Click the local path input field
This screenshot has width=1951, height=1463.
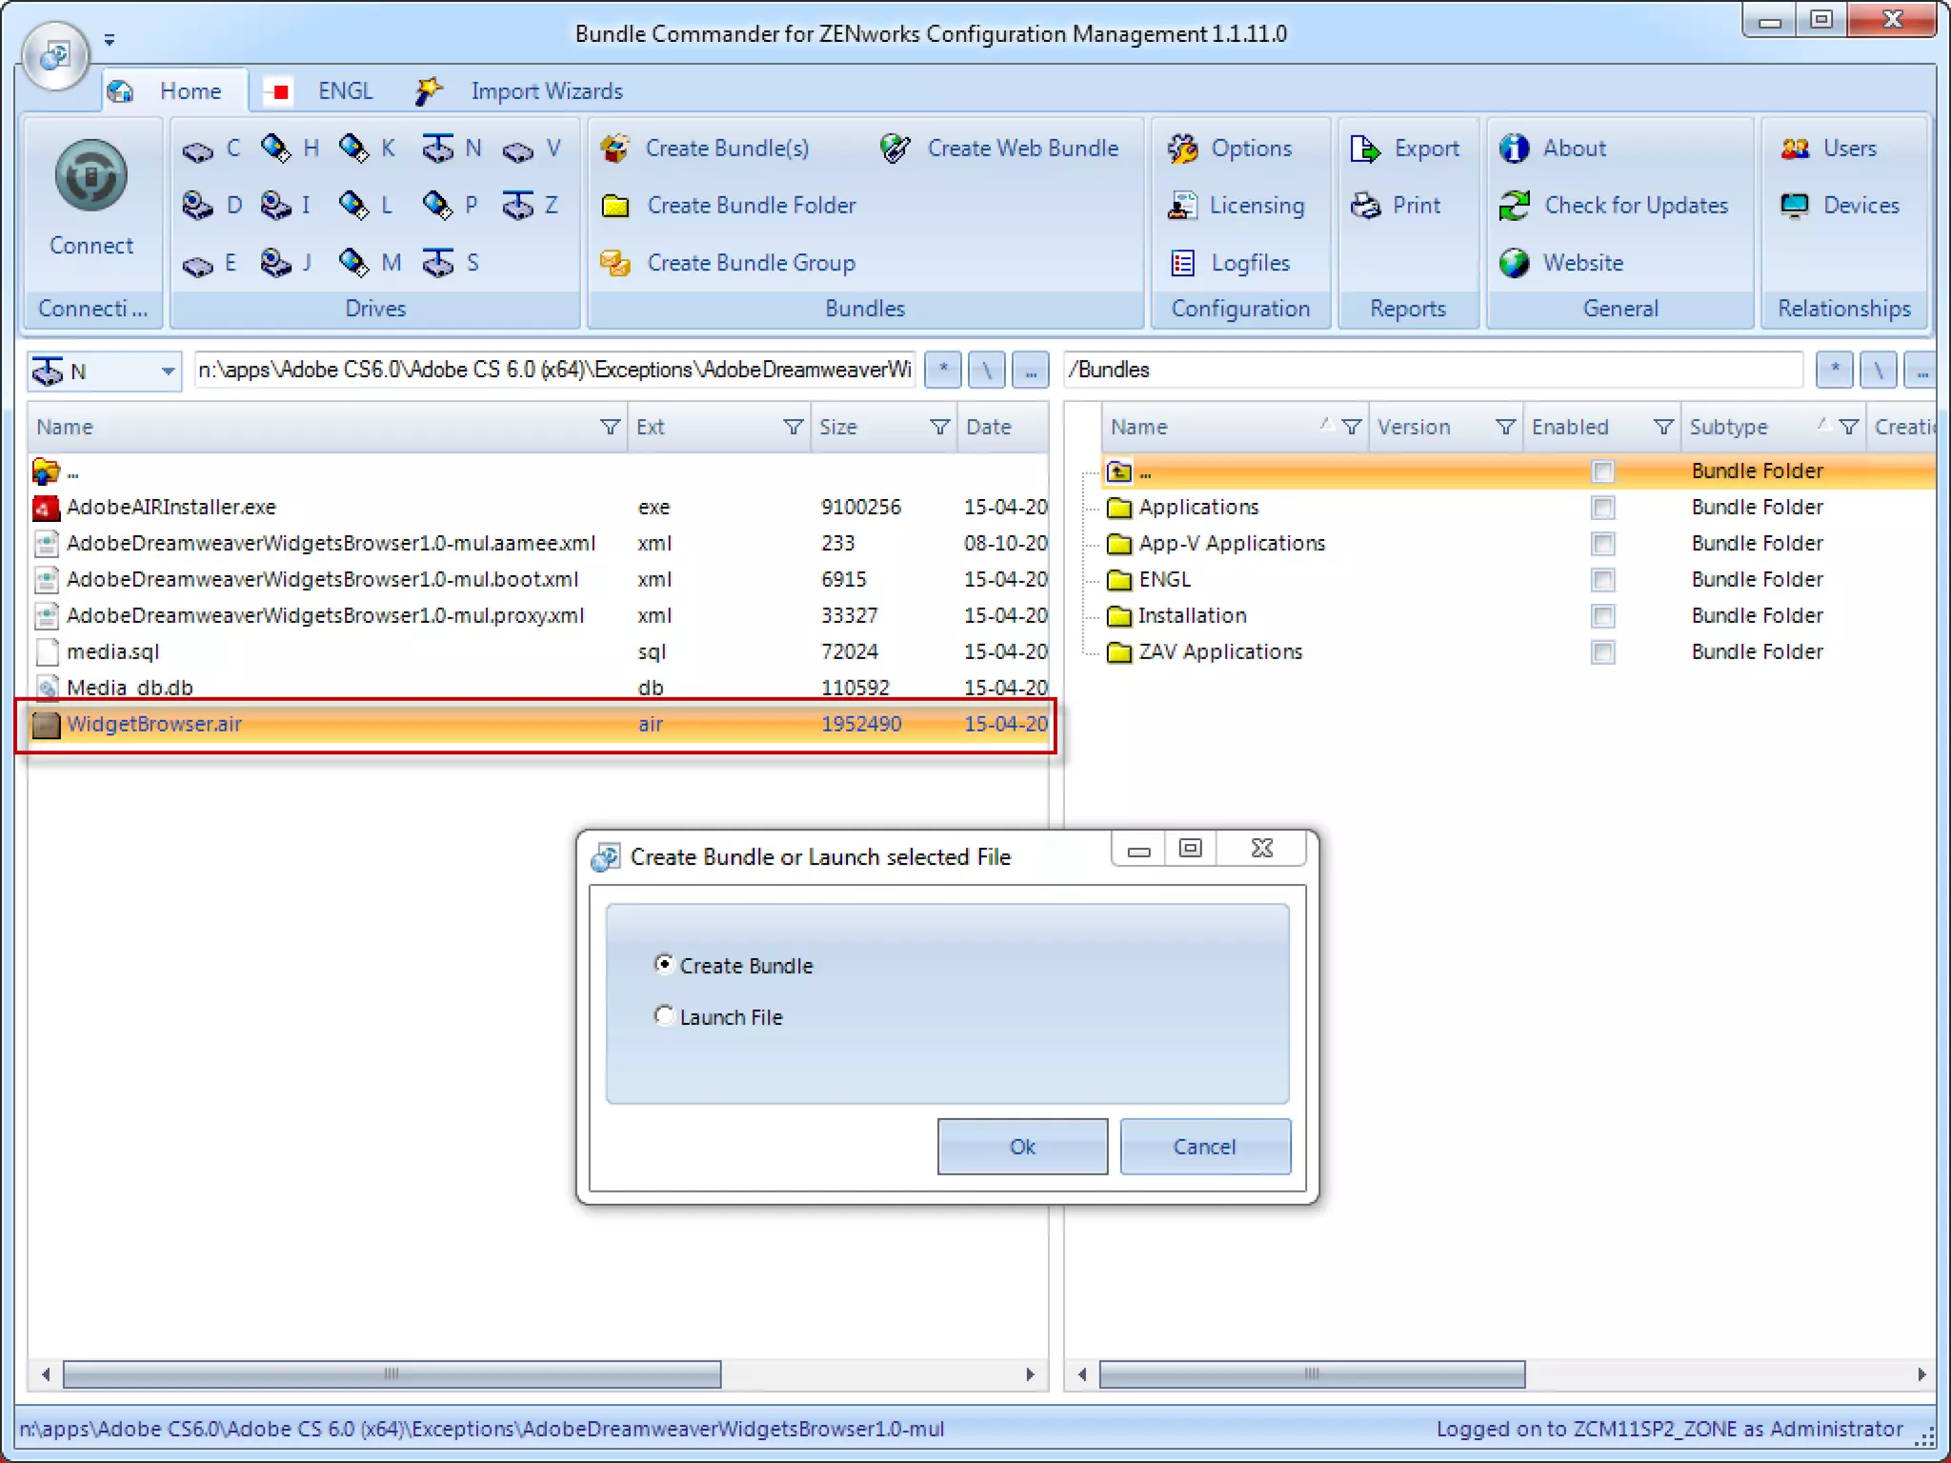click(x=555, y=370)
